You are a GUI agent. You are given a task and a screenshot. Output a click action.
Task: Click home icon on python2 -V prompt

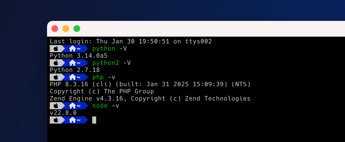tap(72, 63)
